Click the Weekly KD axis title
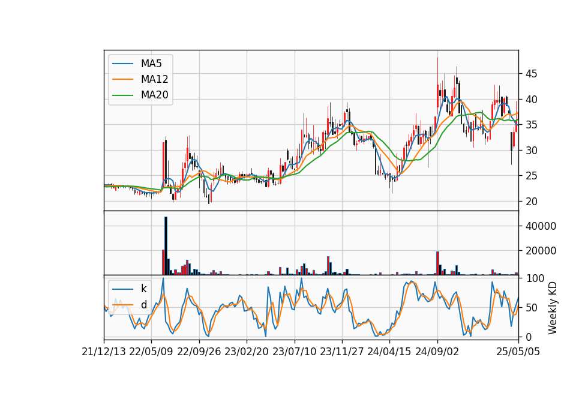 552,308
